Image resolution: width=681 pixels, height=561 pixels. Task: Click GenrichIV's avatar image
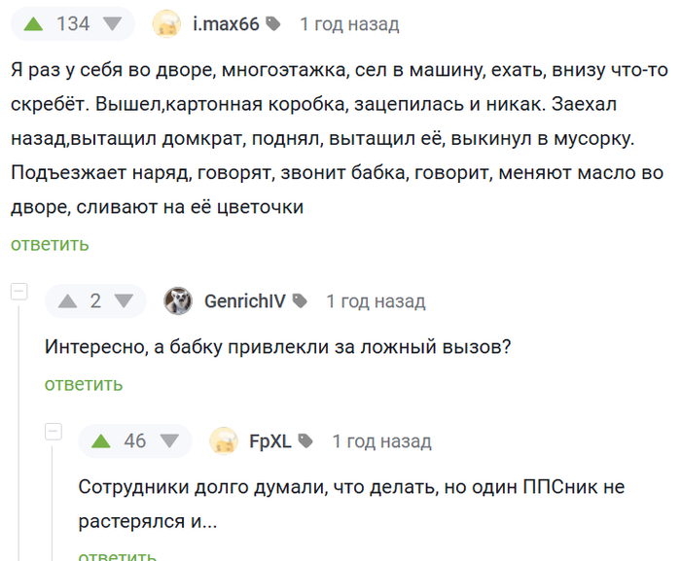(x=178, y=301)
